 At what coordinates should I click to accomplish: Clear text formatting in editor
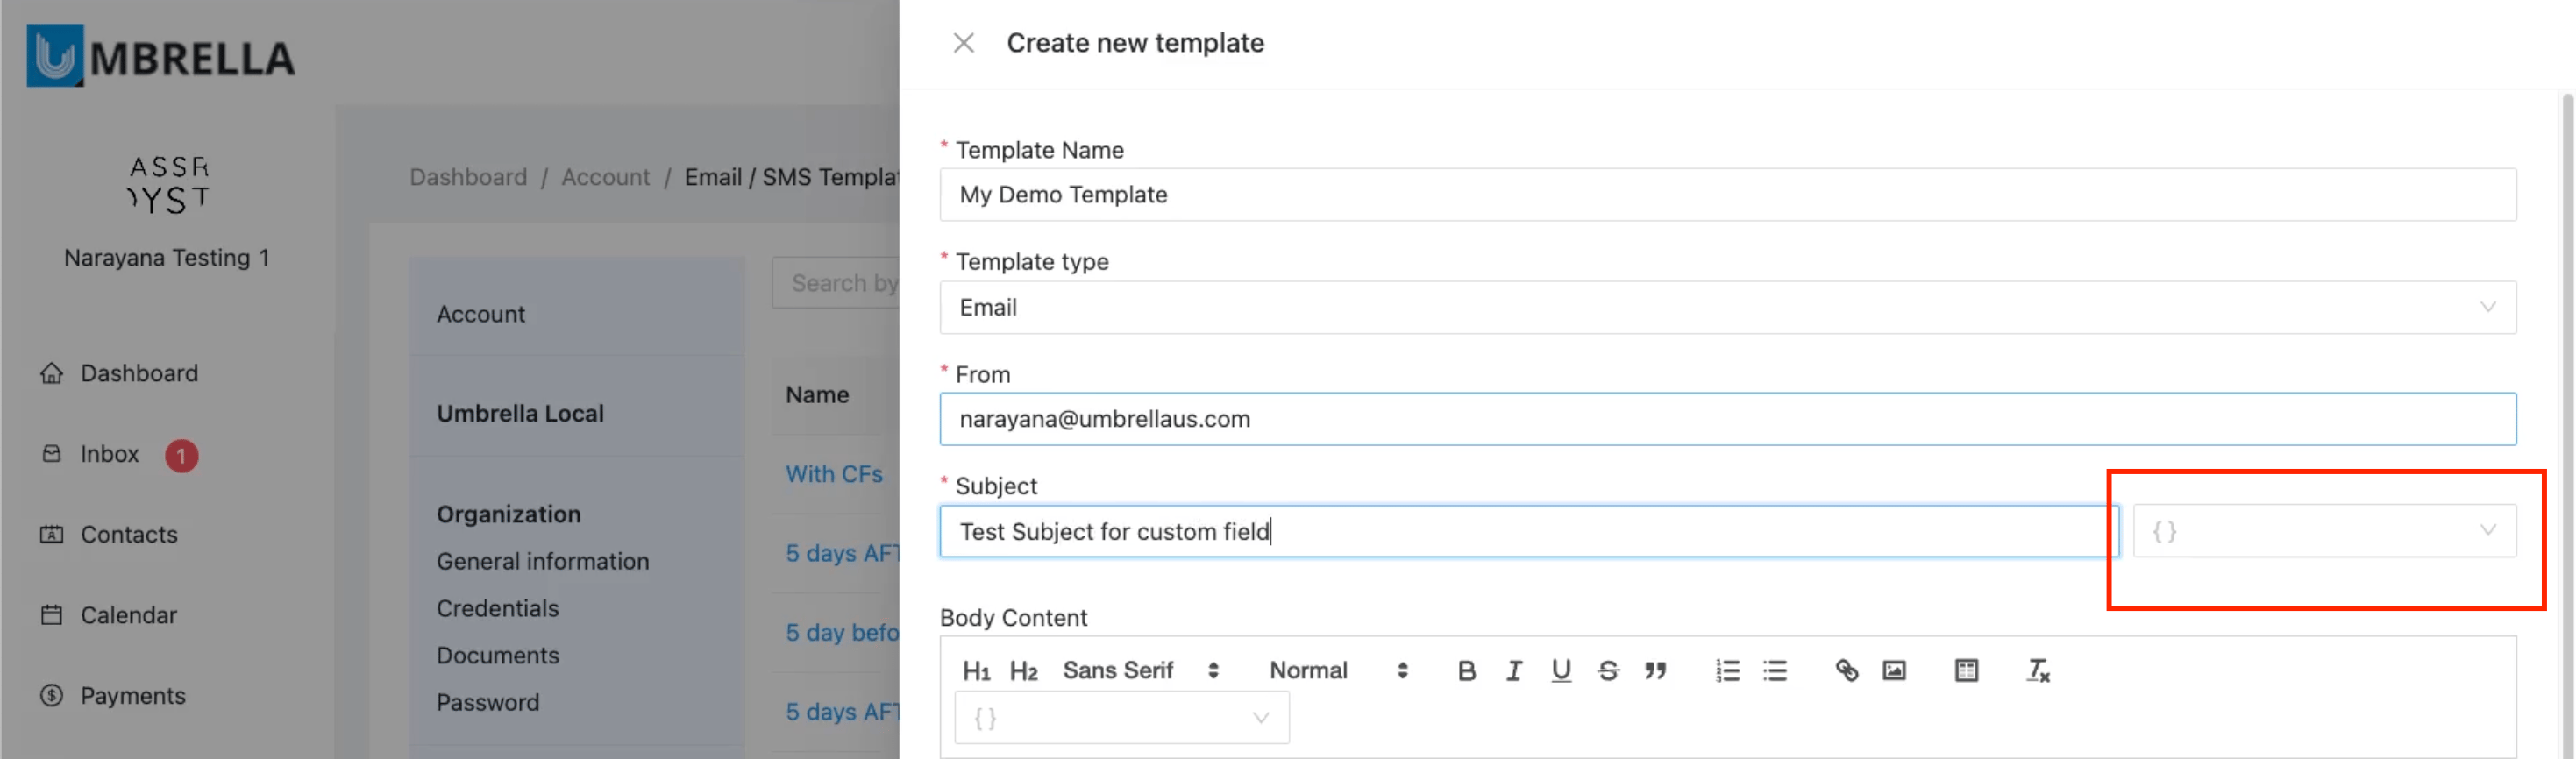pyautogui.click(x=2037, y=671)
